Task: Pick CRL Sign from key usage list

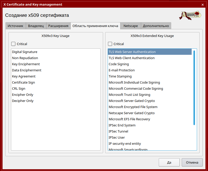Action: click(19, 89)
